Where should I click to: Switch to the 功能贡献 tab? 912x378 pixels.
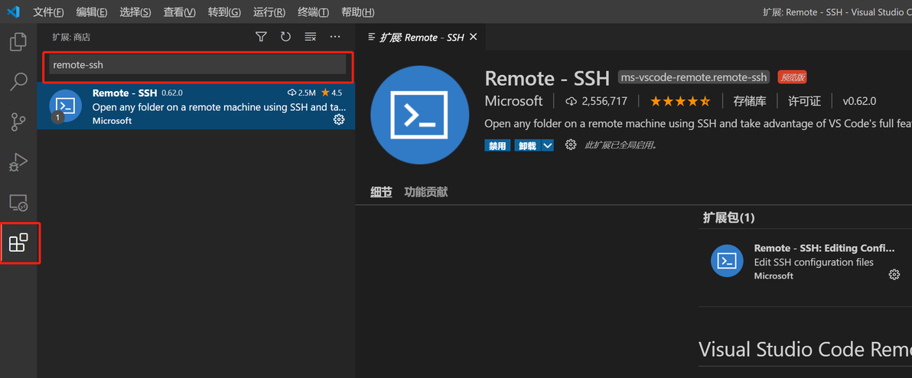pyautogui.click(x=425, y=193)
